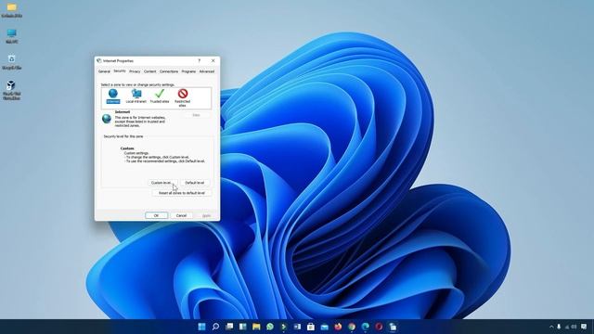Viewport: 594px width, 334px height.
Task: Click the greyed-out Apply button
Action: point(206,215)
